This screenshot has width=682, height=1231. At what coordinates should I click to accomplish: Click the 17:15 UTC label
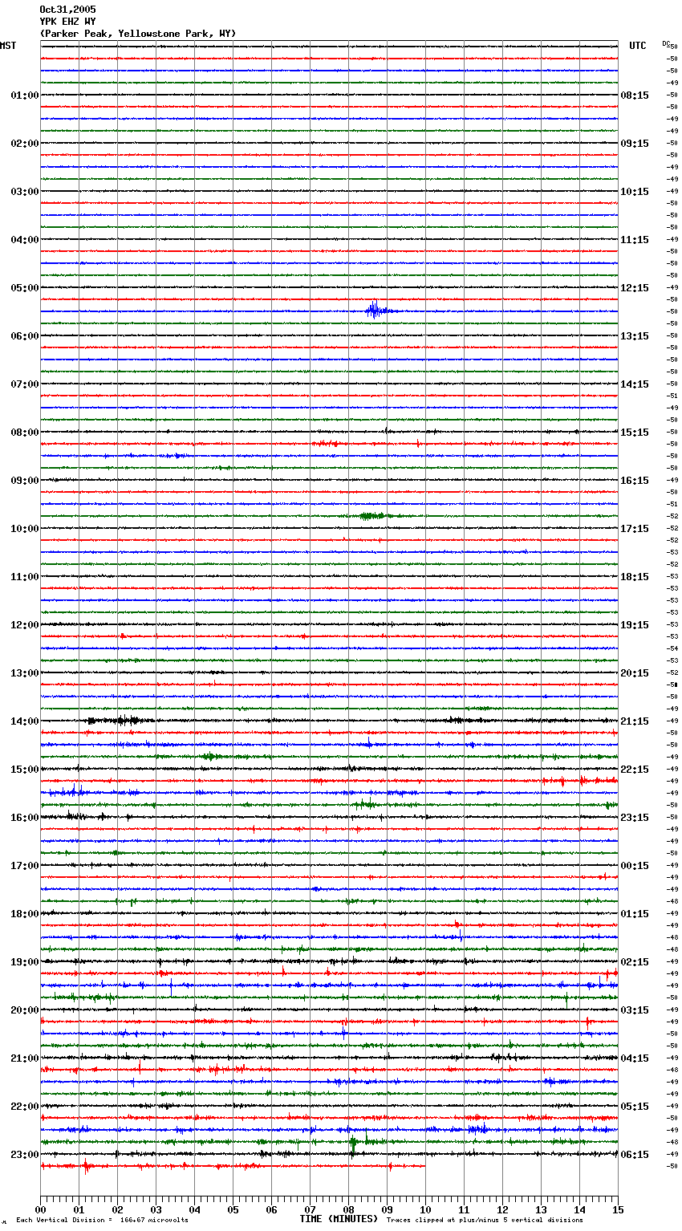pos(635,529)
